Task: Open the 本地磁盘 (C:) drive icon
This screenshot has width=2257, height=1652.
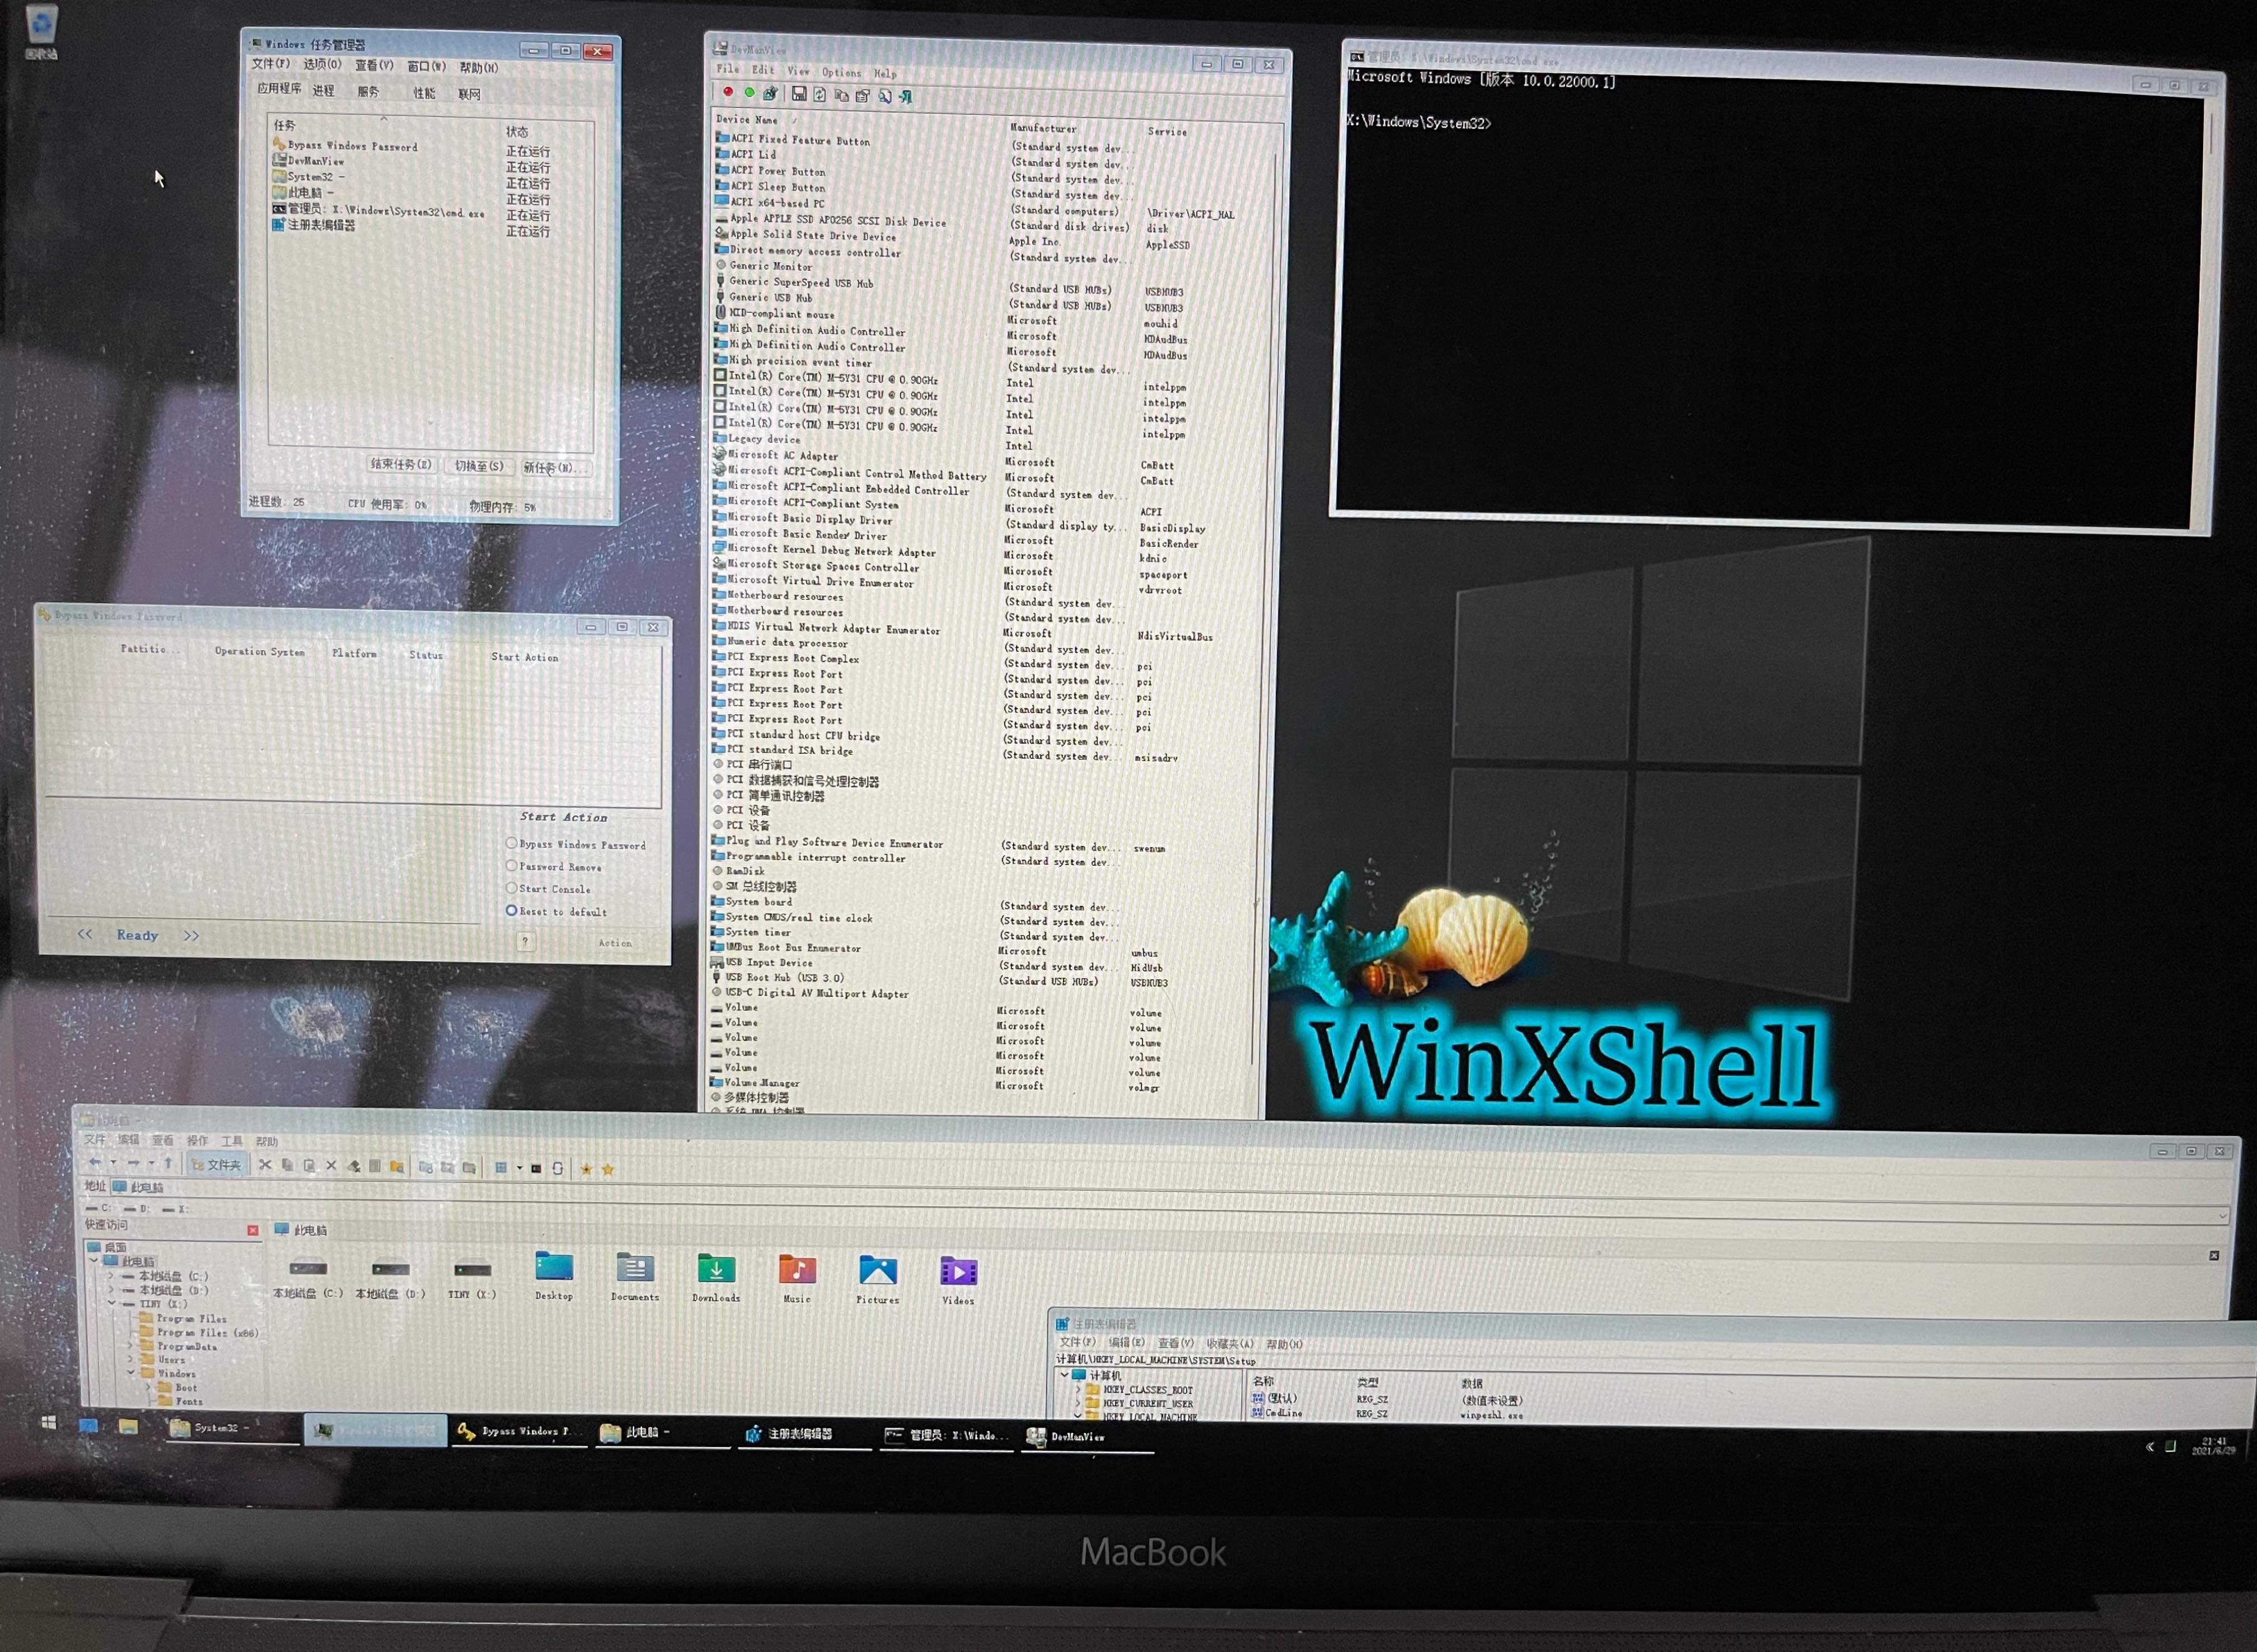Action: 308,1277
